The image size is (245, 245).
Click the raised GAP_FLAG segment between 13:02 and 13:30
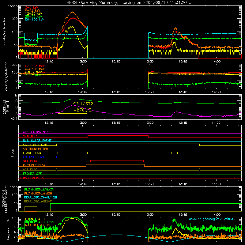(118, 136)
